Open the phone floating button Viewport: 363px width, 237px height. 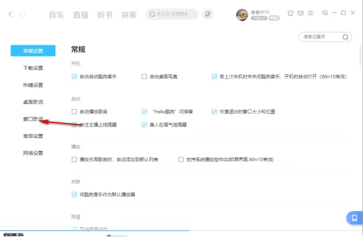pos(355,218)
